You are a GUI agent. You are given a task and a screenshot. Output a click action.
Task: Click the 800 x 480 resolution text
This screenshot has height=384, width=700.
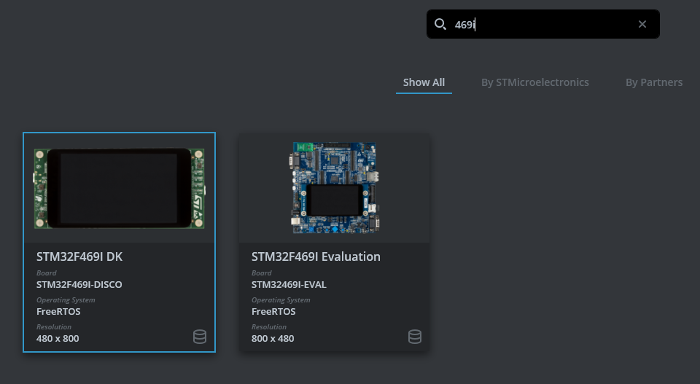pos(273,339)
